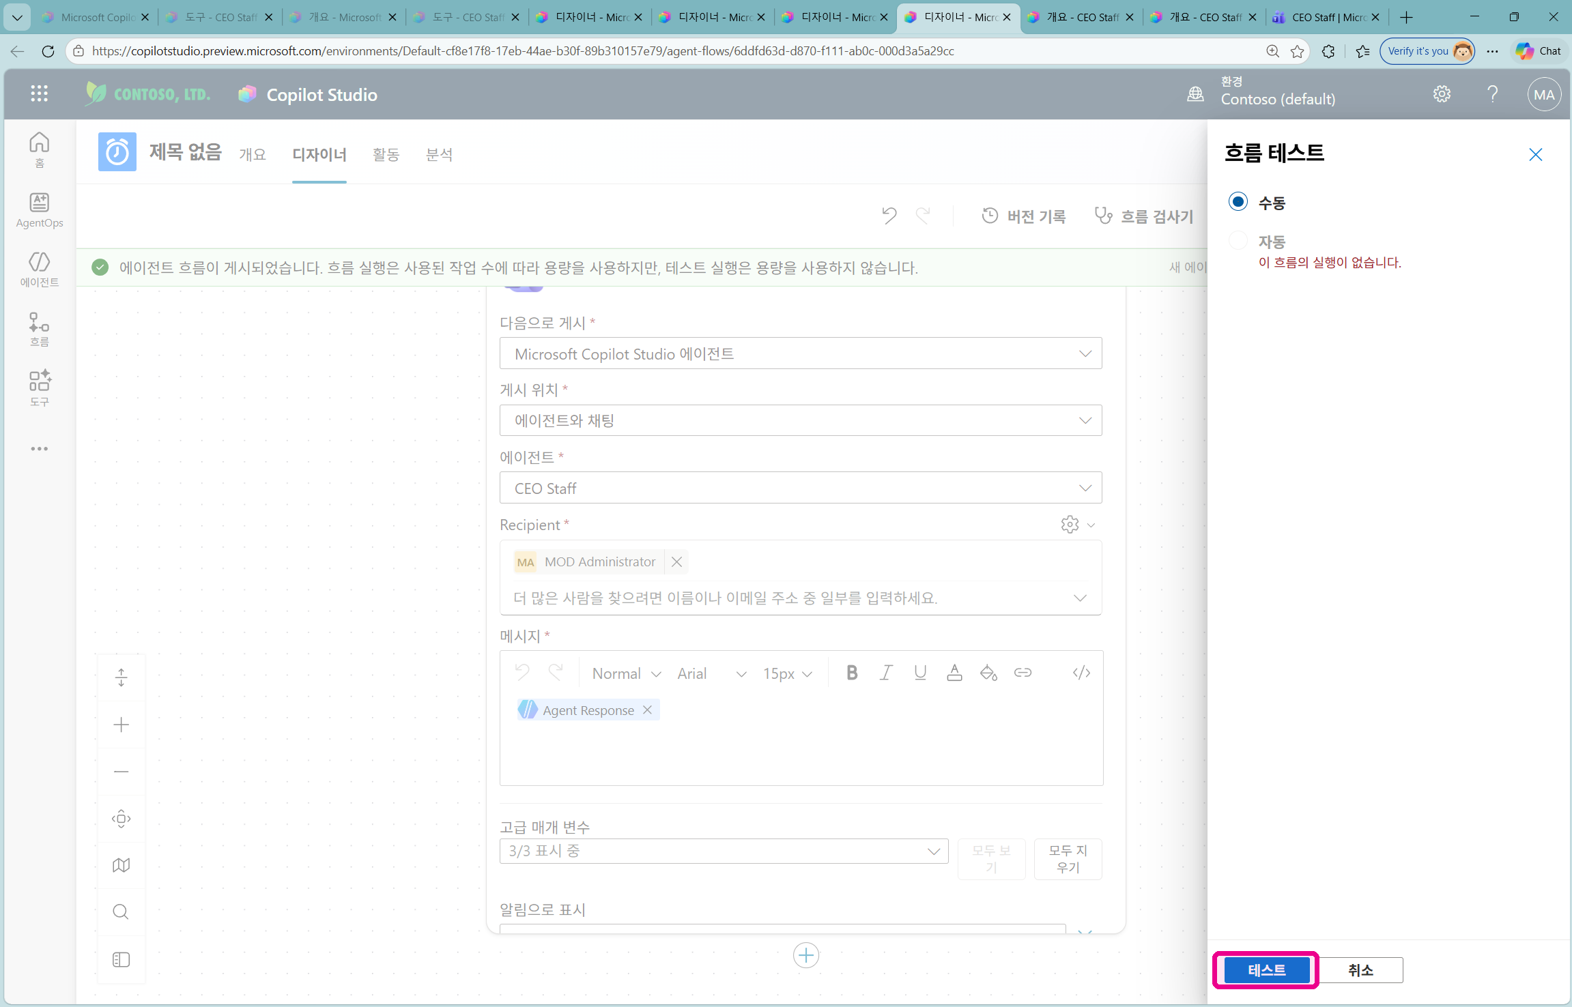Open MA account avatar

[1544, 95]
